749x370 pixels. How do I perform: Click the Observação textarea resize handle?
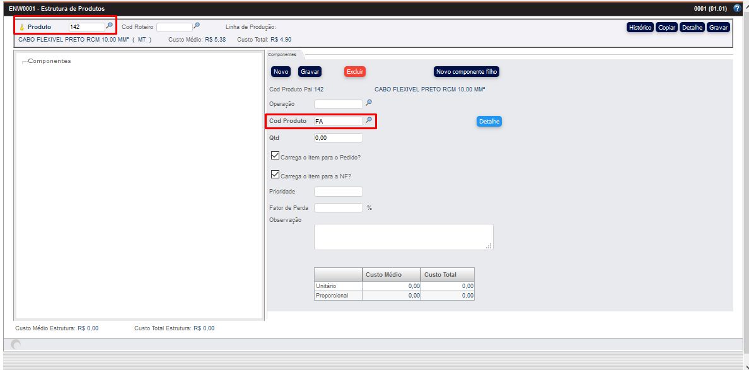489,246
